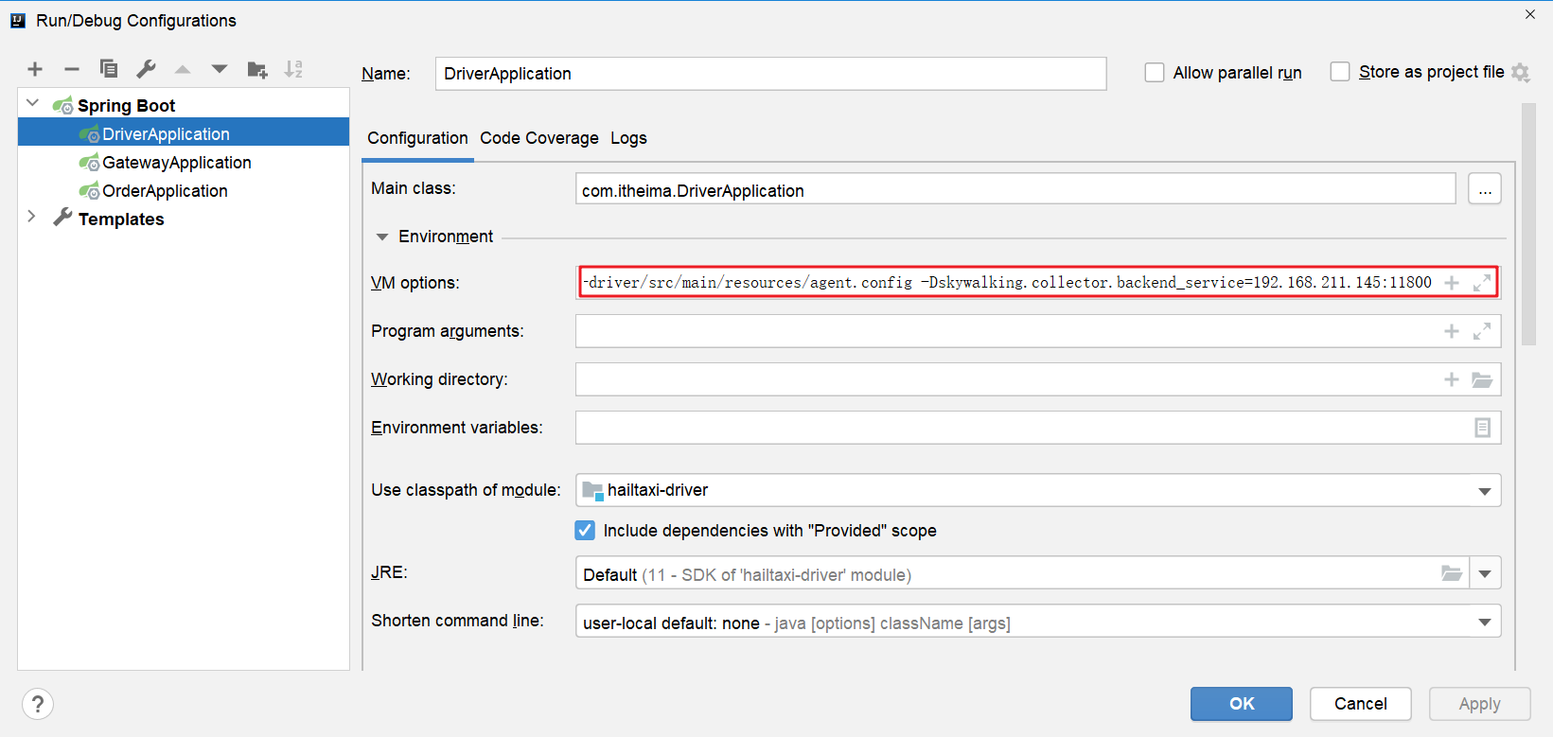Select Spring Boot group label
The height and width of the screenshot is (737, 1553).
(126, 106)
